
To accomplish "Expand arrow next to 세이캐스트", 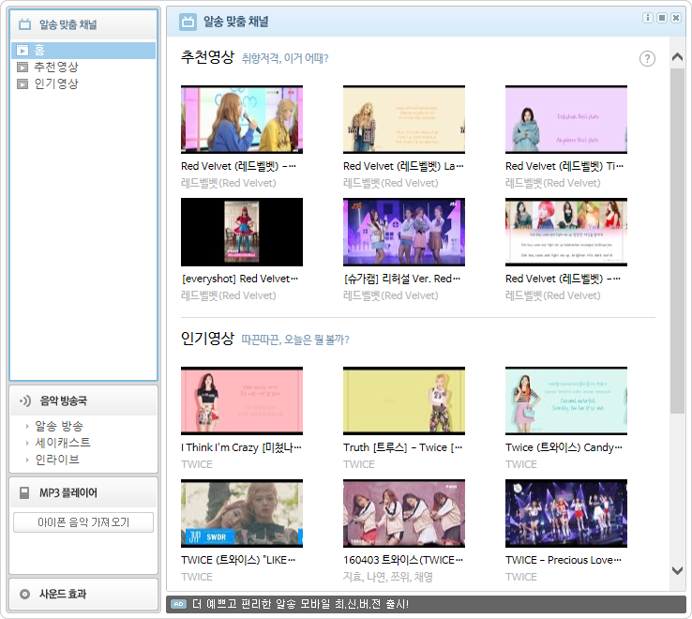I will click(x=27, y=444).
